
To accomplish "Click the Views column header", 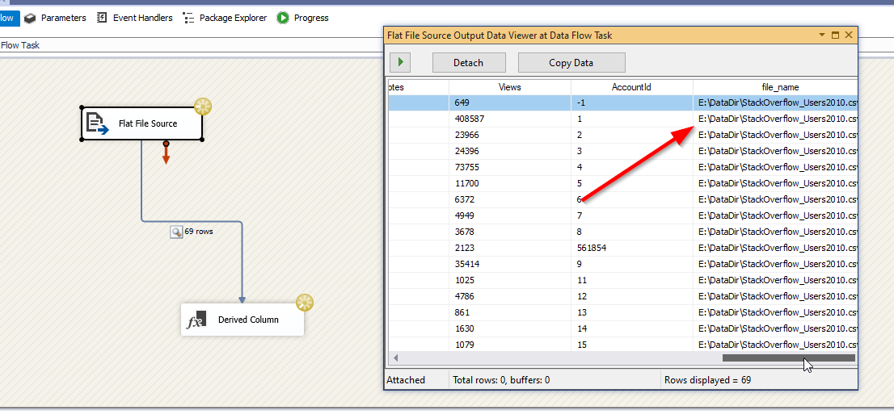I will click(x=510, y=87).
